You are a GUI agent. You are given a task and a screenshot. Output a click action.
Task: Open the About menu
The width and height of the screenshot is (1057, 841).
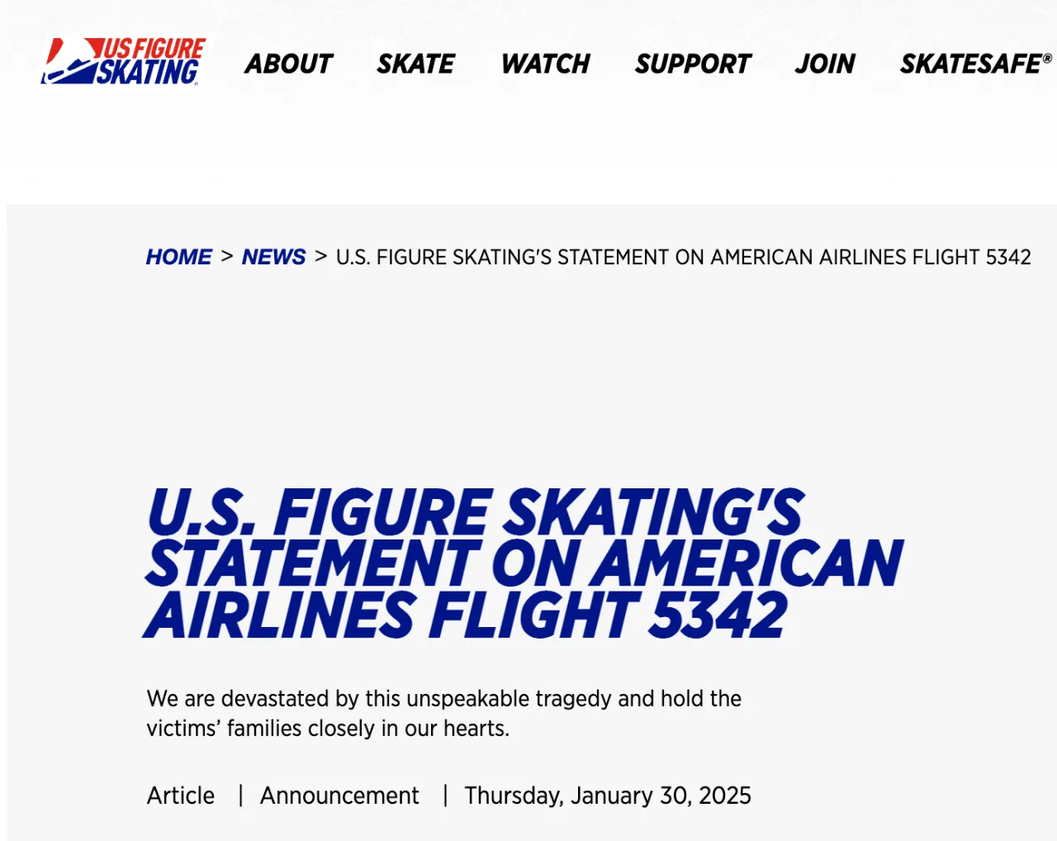(x=288, y=64)
